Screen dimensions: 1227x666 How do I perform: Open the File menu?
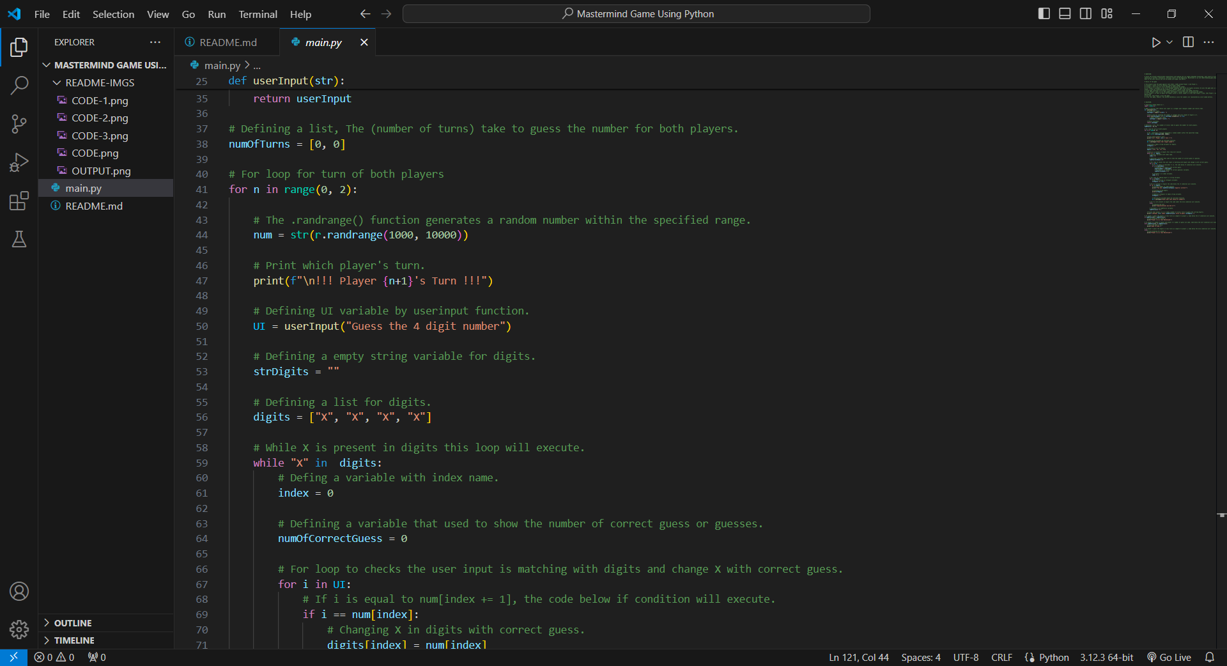[42, 14]
